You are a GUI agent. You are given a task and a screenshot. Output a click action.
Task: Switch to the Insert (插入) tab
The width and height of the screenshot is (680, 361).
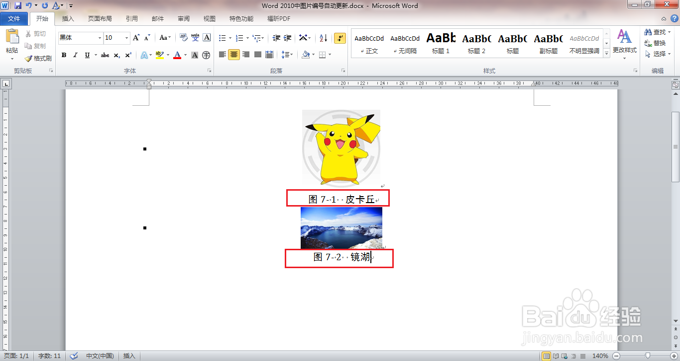point(68,19)
